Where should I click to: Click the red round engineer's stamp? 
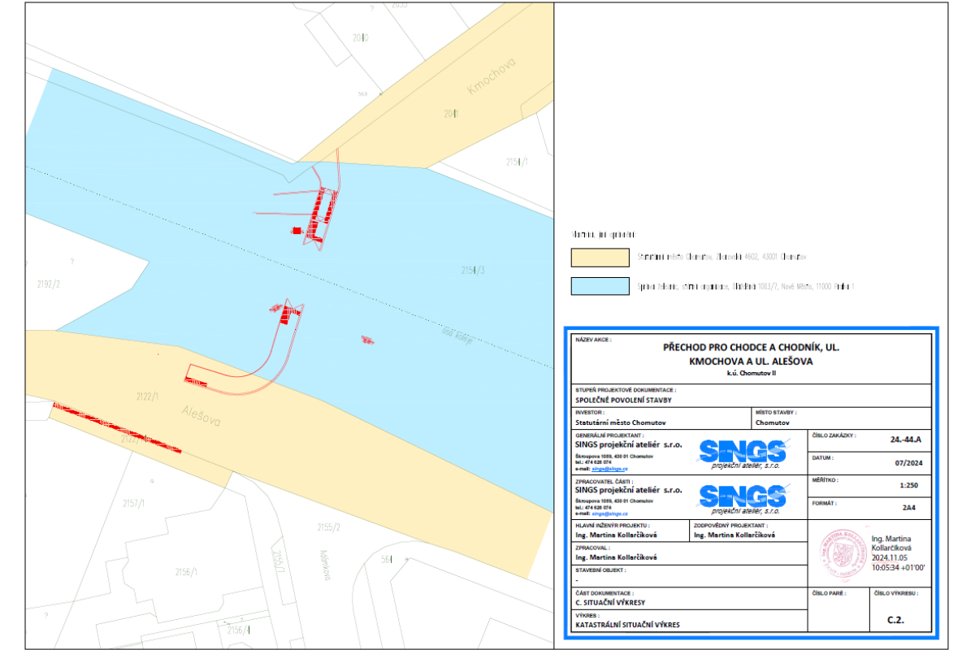coord(842,554)
